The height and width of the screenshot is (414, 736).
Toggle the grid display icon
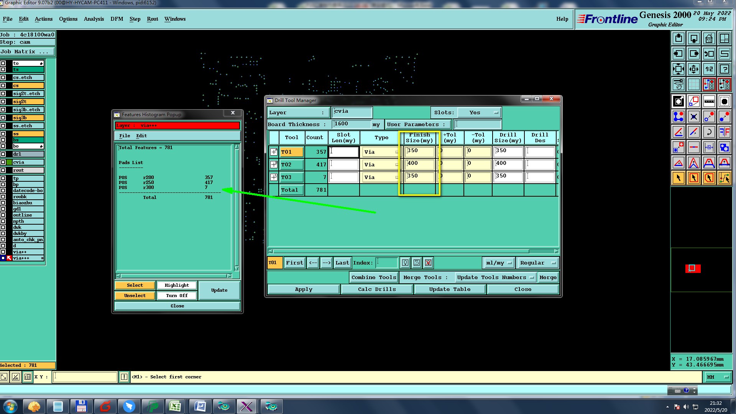tap(693, 84)
